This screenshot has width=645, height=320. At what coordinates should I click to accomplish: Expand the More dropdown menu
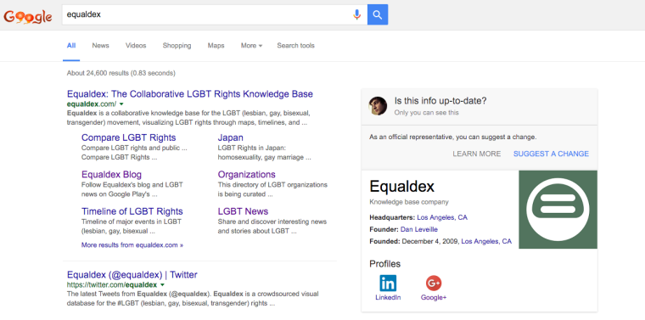coord(251,46)
